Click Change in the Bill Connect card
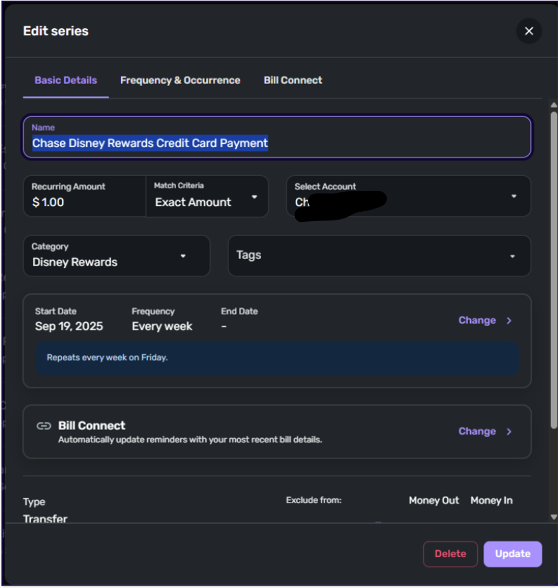 [x=477, y=432]
